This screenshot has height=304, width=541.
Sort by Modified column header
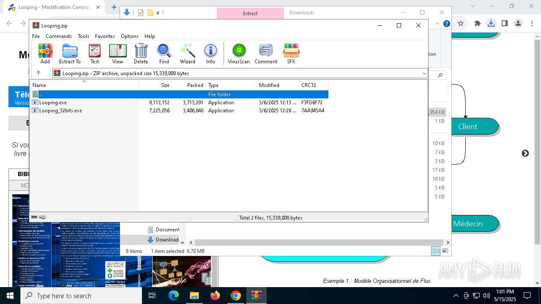(278, 85)
